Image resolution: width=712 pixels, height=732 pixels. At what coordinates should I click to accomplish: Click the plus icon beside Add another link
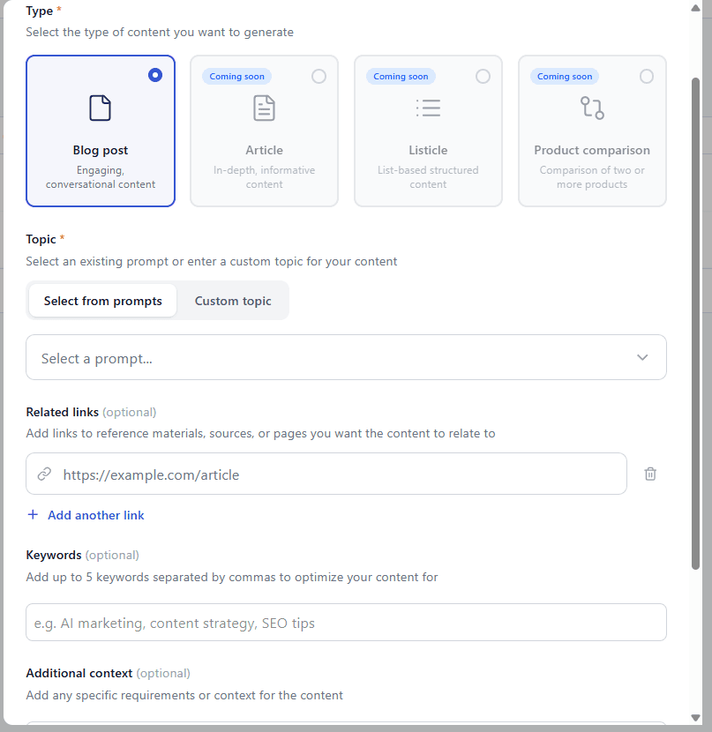33,515
